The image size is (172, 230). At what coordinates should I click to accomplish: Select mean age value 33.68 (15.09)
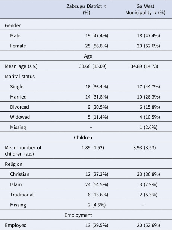coord(93,66)
